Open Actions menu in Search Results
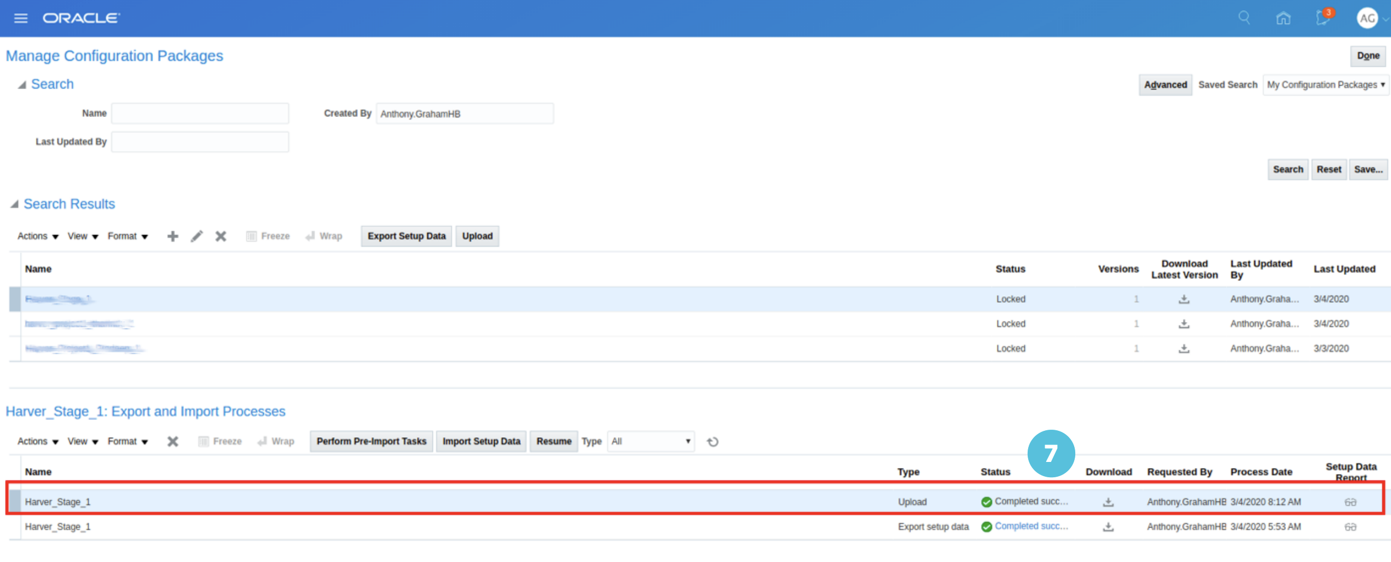1391x562 pixels. (38, 236)
